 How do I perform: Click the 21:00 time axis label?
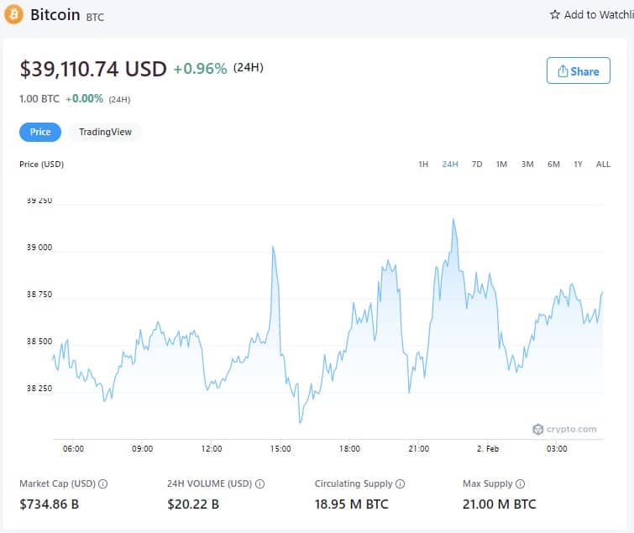418,449
